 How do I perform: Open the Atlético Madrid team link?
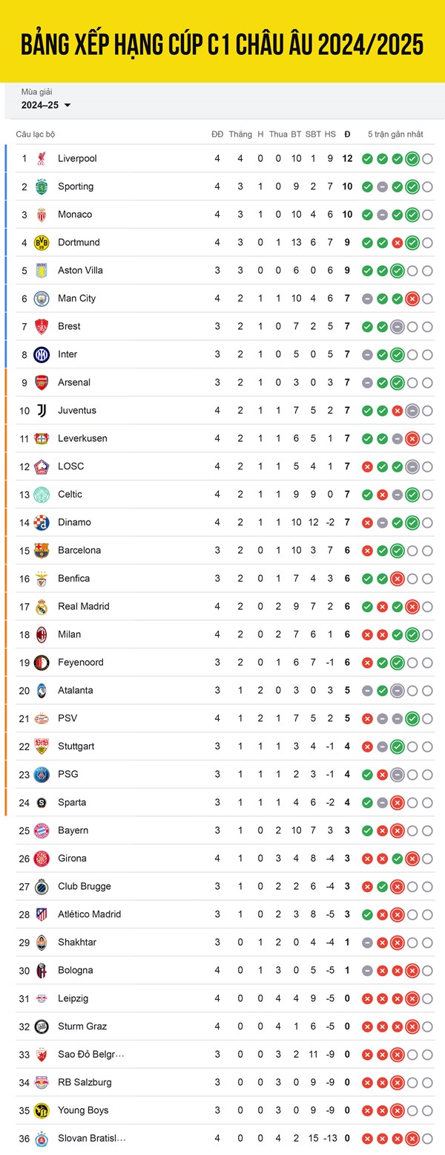89,914
